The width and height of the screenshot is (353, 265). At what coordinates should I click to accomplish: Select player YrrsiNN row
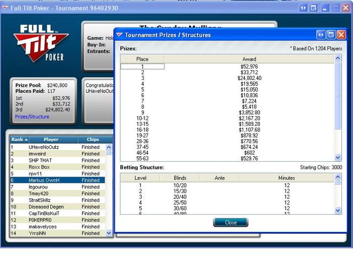click(57, 233)
